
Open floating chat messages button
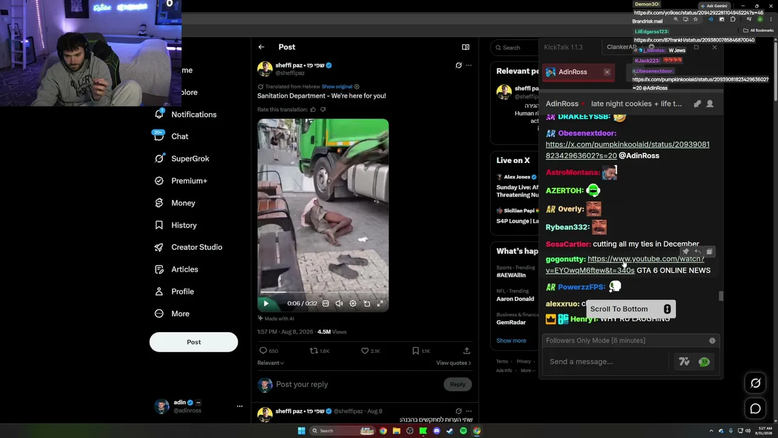(756, 409)
